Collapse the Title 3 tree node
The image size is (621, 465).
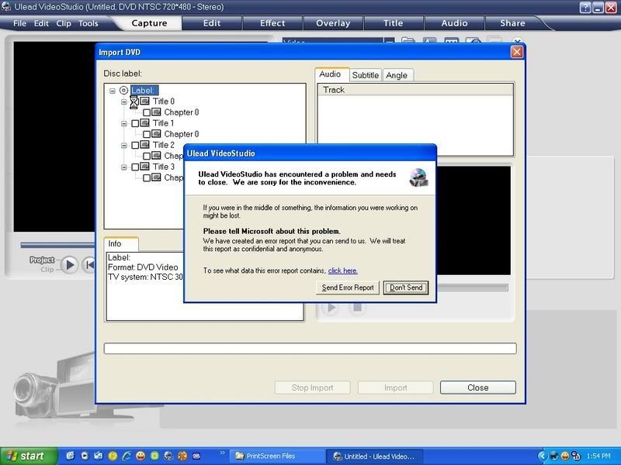123,167
